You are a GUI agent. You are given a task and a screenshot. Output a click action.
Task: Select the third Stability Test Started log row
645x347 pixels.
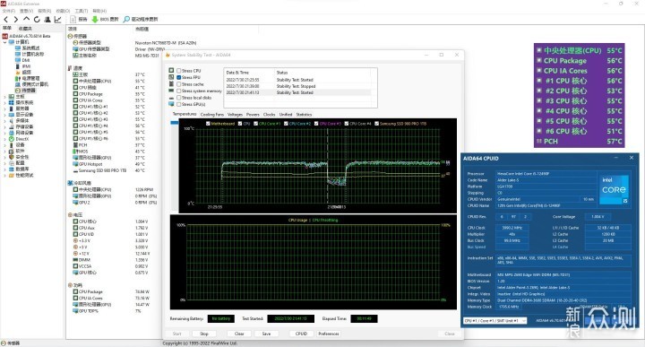[297, 92]
